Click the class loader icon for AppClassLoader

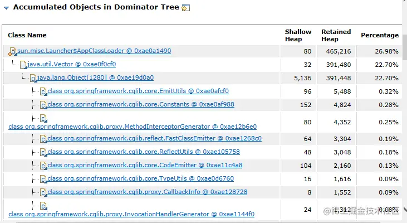click(12, 51)
